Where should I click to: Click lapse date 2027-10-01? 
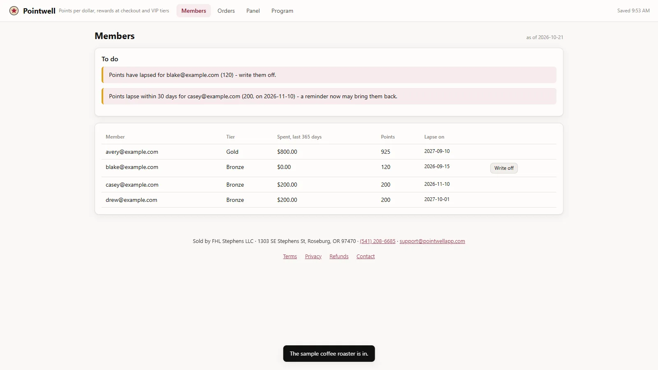tap(437, 199)
